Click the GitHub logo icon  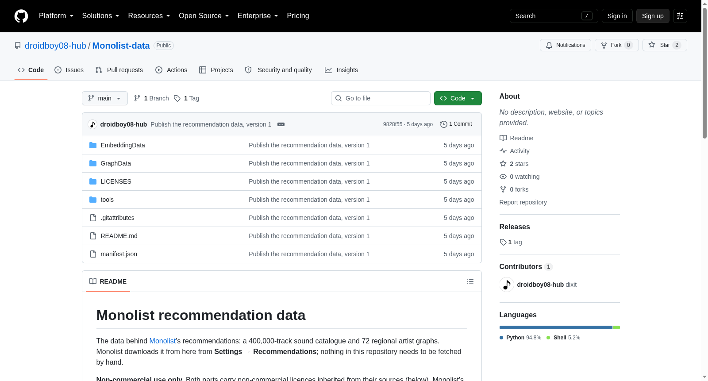21,16
